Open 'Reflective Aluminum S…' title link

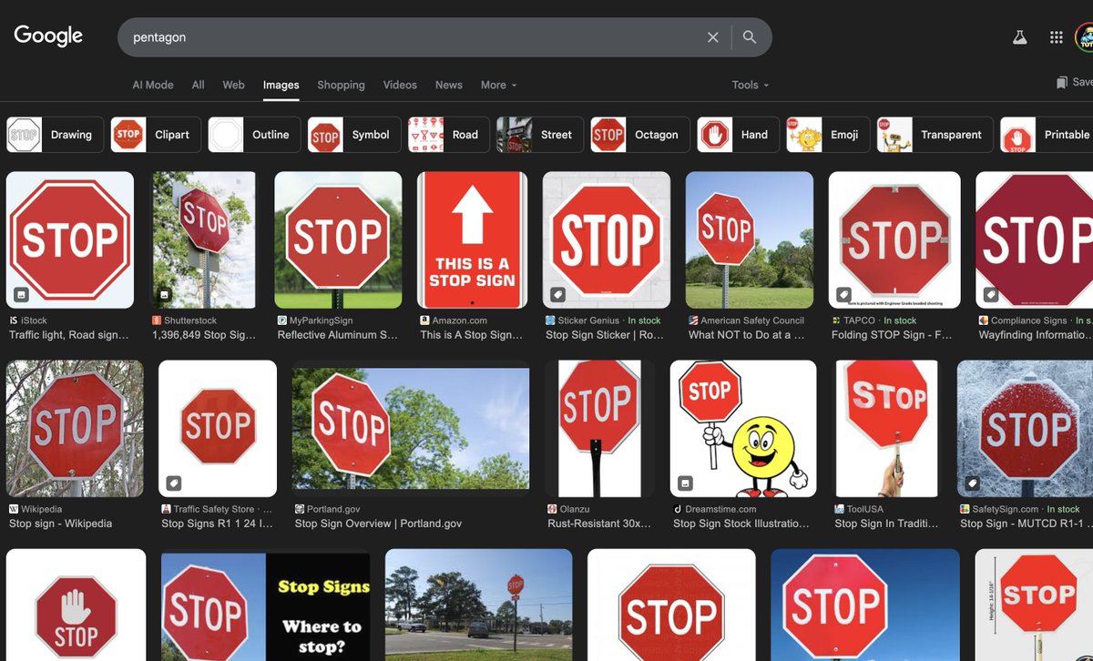[x=338, y=335]
